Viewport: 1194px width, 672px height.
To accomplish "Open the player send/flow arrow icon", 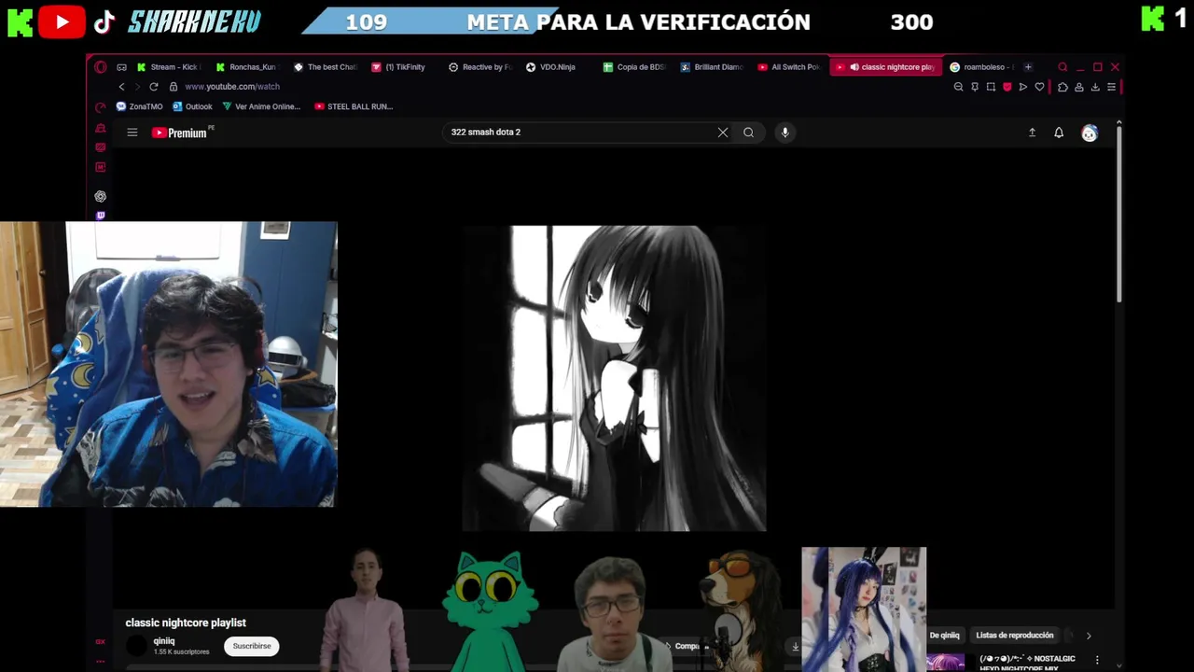I will point(1023,87).
